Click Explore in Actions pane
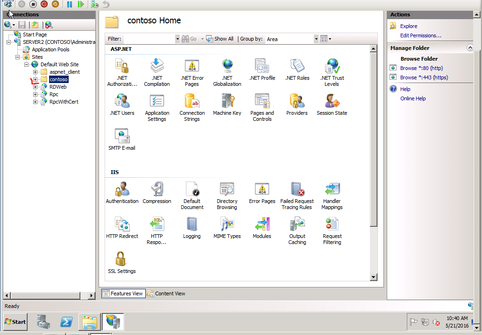 coord(409,26)
